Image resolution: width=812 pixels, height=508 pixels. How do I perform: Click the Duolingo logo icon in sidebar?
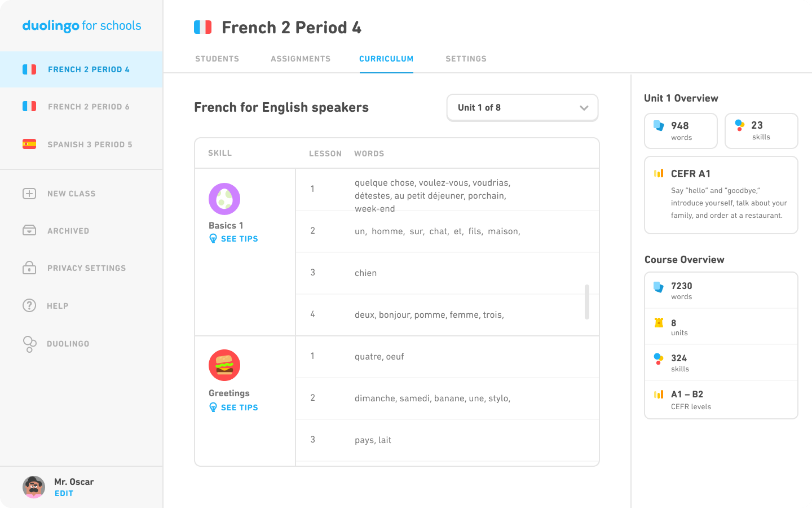coord(29,343)
